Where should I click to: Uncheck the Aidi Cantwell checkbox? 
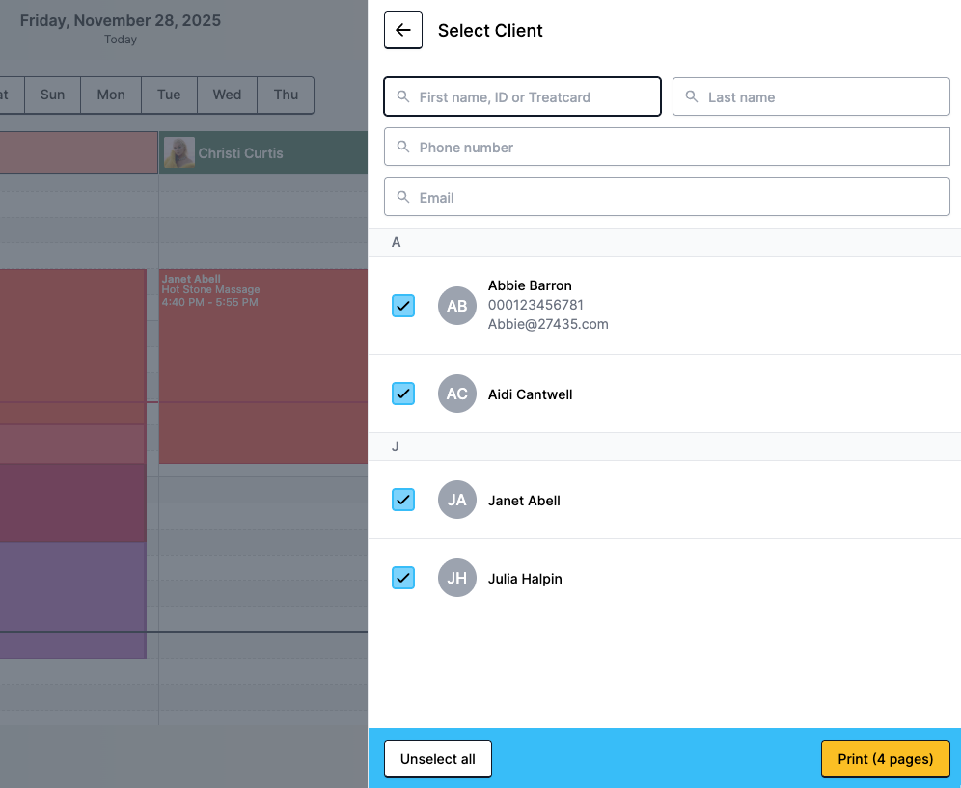coord(403,394)
